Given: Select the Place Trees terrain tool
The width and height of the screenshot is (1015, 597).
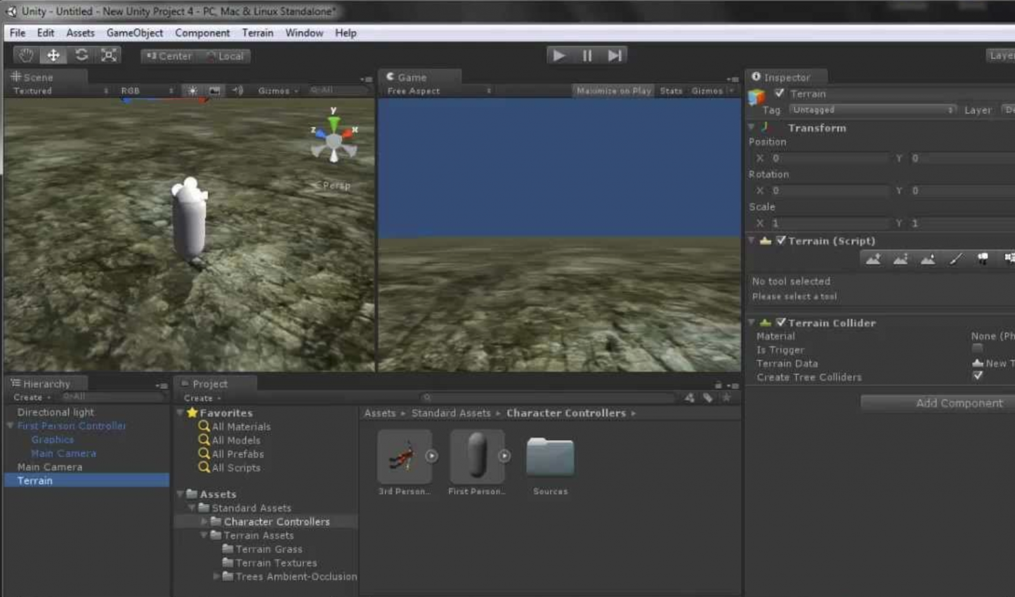Looking at the screenshot, I should pos(983,258).
